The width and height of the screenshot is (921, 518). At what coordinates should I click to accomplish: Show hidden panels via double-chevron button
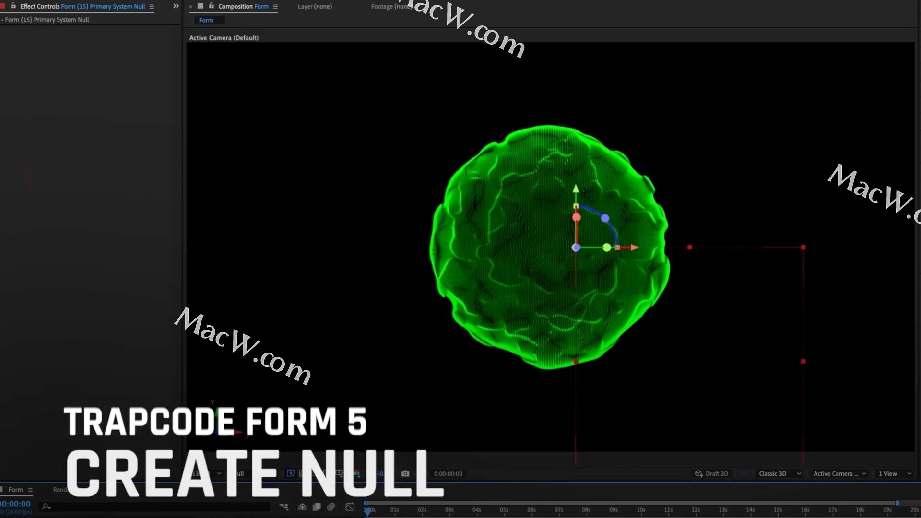click(176, 6)
